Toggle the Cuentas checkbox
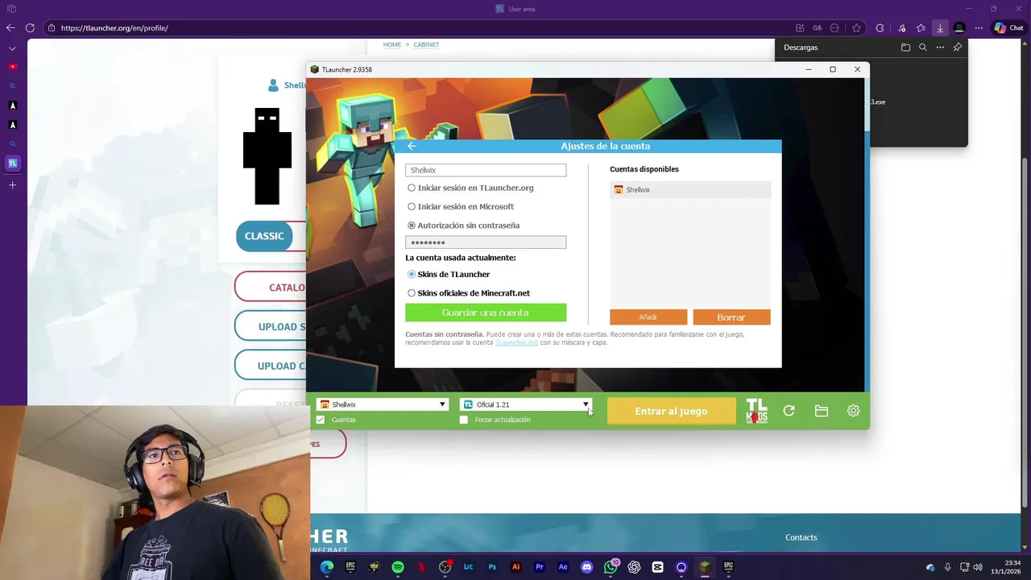The width and height of the screenshot is (1031, 580). [321, 420]
